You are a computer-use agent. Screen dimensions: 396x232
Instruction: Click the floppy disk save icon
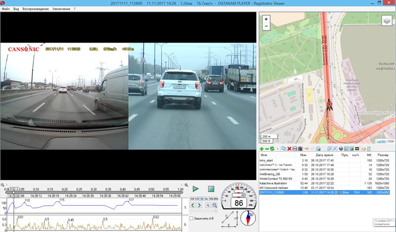click(x=295, y=148)
